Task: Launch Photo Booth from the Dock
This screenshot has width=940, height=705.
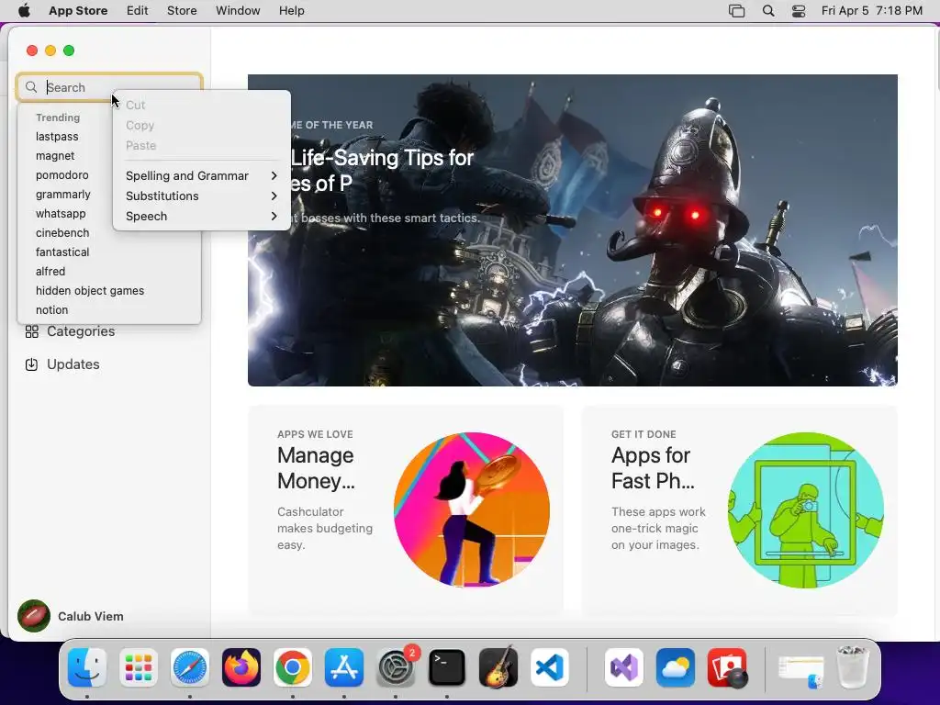Action: (727, 667)
